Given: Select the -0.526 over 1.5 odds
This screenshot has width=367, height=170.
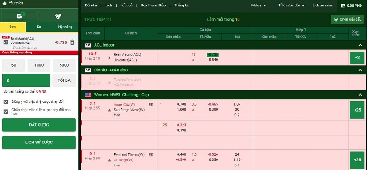Looking at the screenshot, I should [213, 154].
